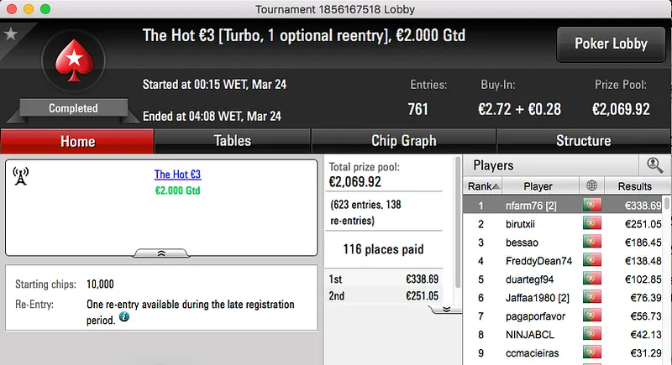
Task: Collapse the tournament info panel chevron
Action: (161, 252)
